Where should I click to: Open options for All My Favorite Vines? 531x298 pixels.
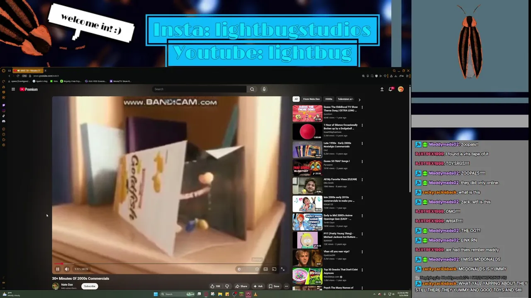tap(362, 180)
